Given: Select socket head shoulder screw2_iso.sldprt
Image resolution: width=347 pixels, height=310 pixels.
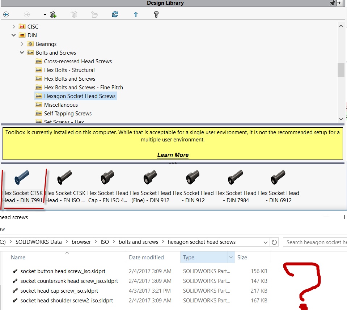Looking at the screenshot, I should point(67,301).
